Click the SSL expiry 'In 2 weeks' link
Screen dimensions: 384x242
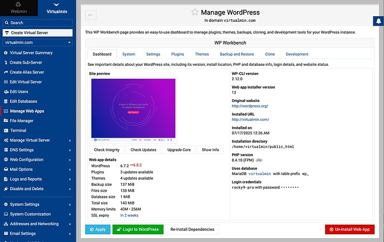[129, 215]
